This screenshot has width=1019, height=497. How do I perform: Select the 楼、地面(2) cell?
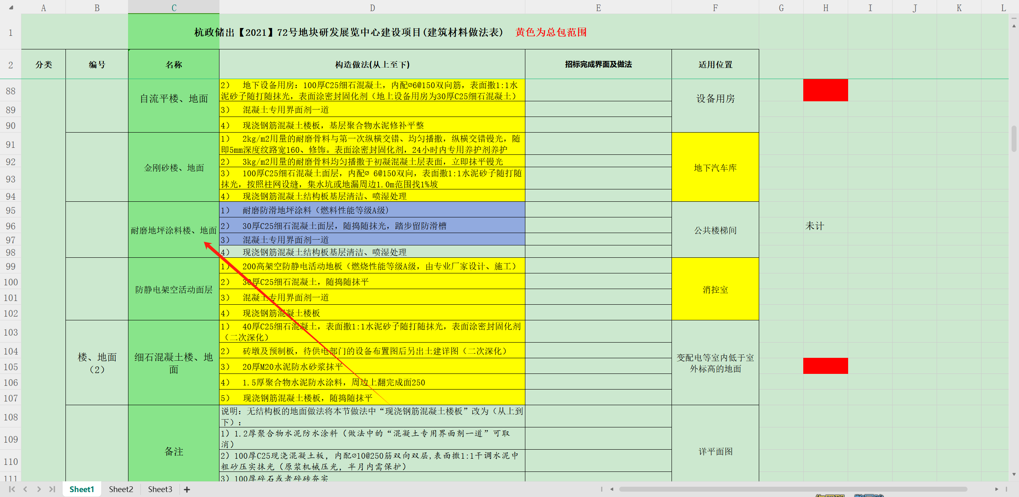[97, 363]
